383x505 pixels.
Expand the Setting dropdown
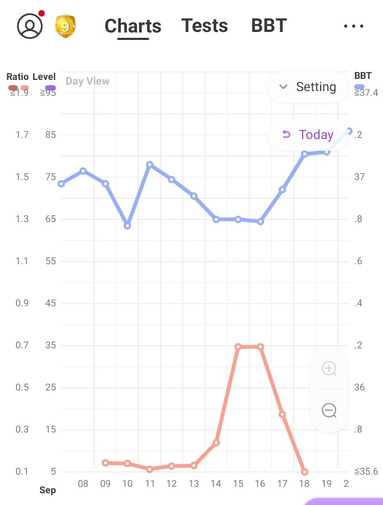coord(307,87)
